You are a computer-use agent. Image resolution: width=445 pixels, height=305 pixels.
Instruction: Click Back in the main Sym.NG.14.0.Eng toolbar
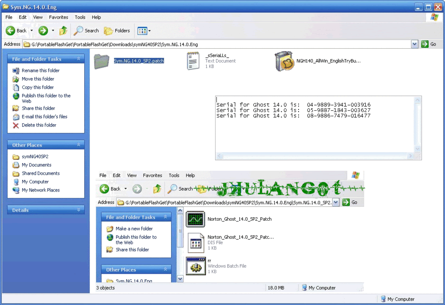click(x=16, y=31)
